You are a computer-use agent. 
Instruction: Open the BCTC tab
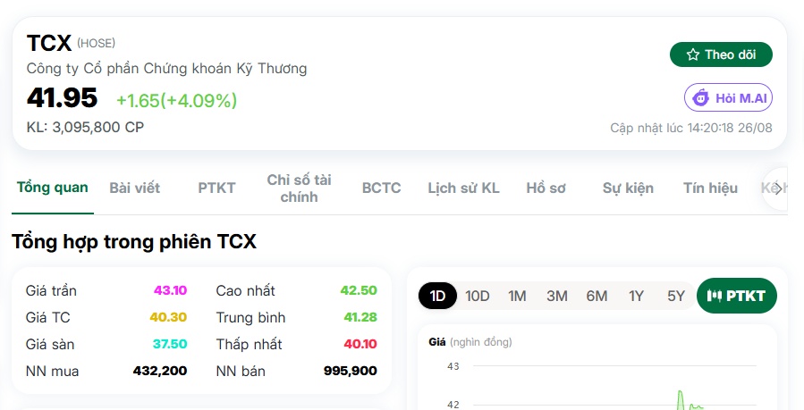pos(382,188)
